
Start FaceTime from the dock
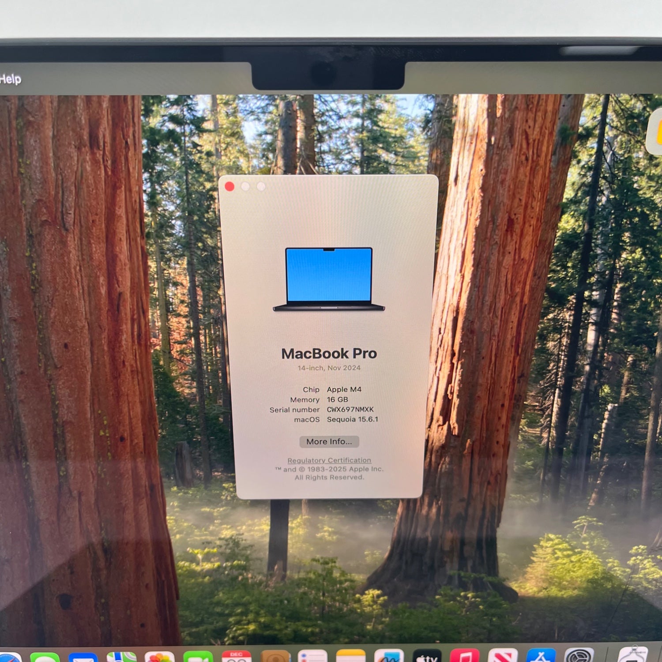(198, 658)
